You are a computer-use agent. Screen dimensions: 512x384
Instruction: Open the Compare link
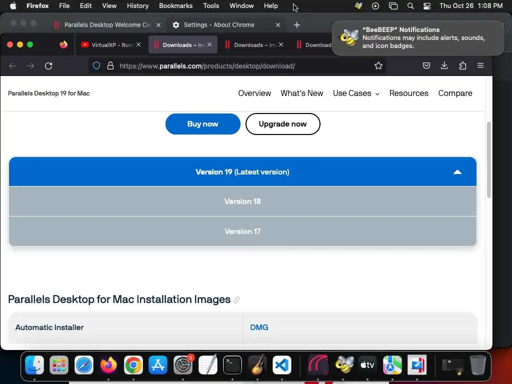455,93
